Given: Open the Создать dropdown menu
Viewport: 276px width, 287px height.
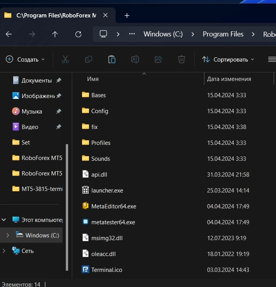Looking at the screenshot, I should click(25, 60).
